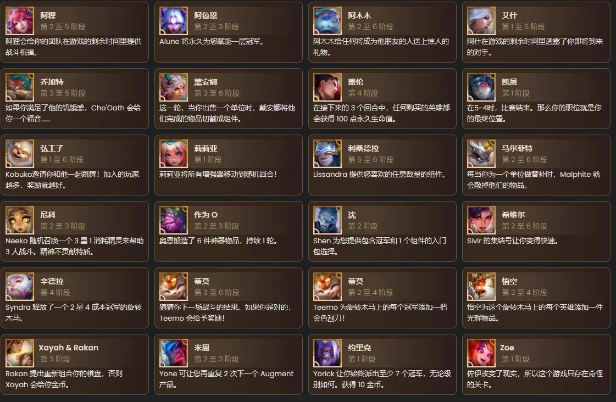This screenshot has height=402, width=616.
Task: Select the 弘工子 portrait icon
Action: (20, 154)
